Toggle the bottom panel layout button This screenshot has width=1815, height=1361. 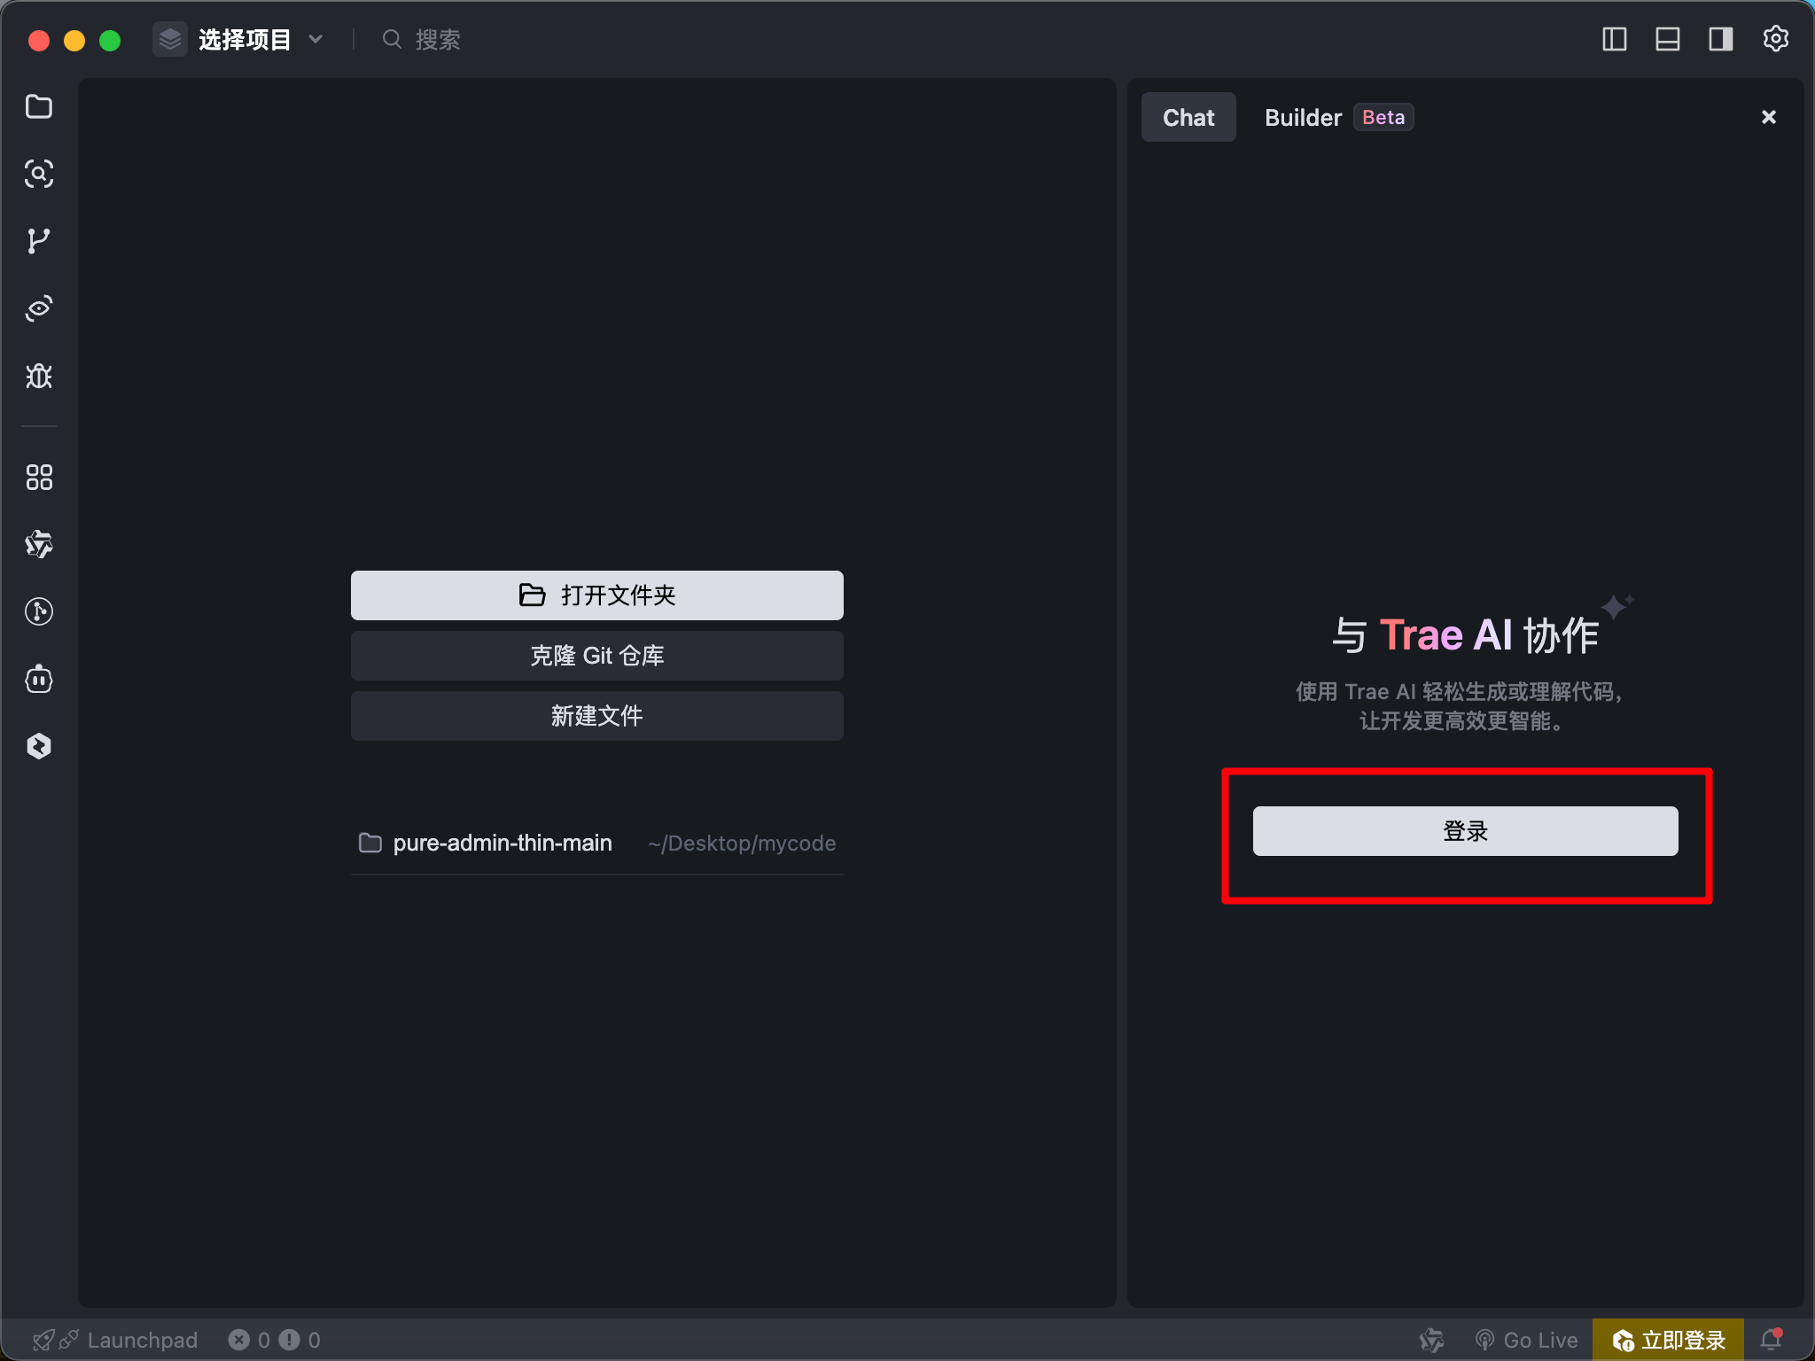coord(1667,39)
